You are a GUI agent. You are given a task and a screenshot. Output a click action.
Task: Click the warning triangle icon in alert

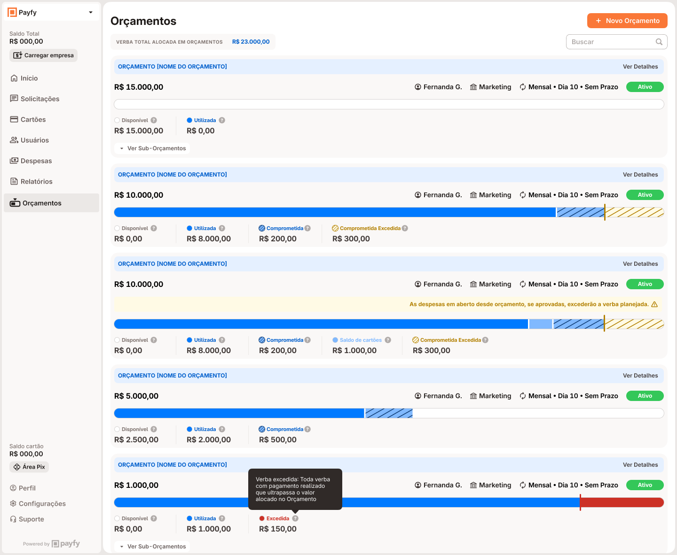[x=654, y=304]
